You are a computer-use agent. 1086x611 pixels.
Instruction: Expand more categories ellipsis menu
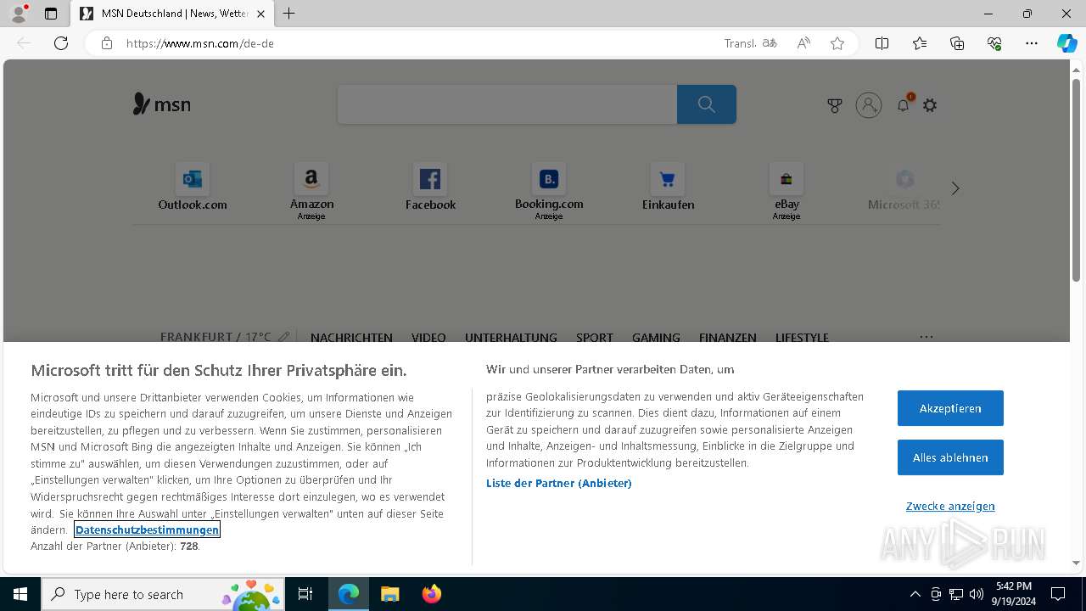click(926, 337)
